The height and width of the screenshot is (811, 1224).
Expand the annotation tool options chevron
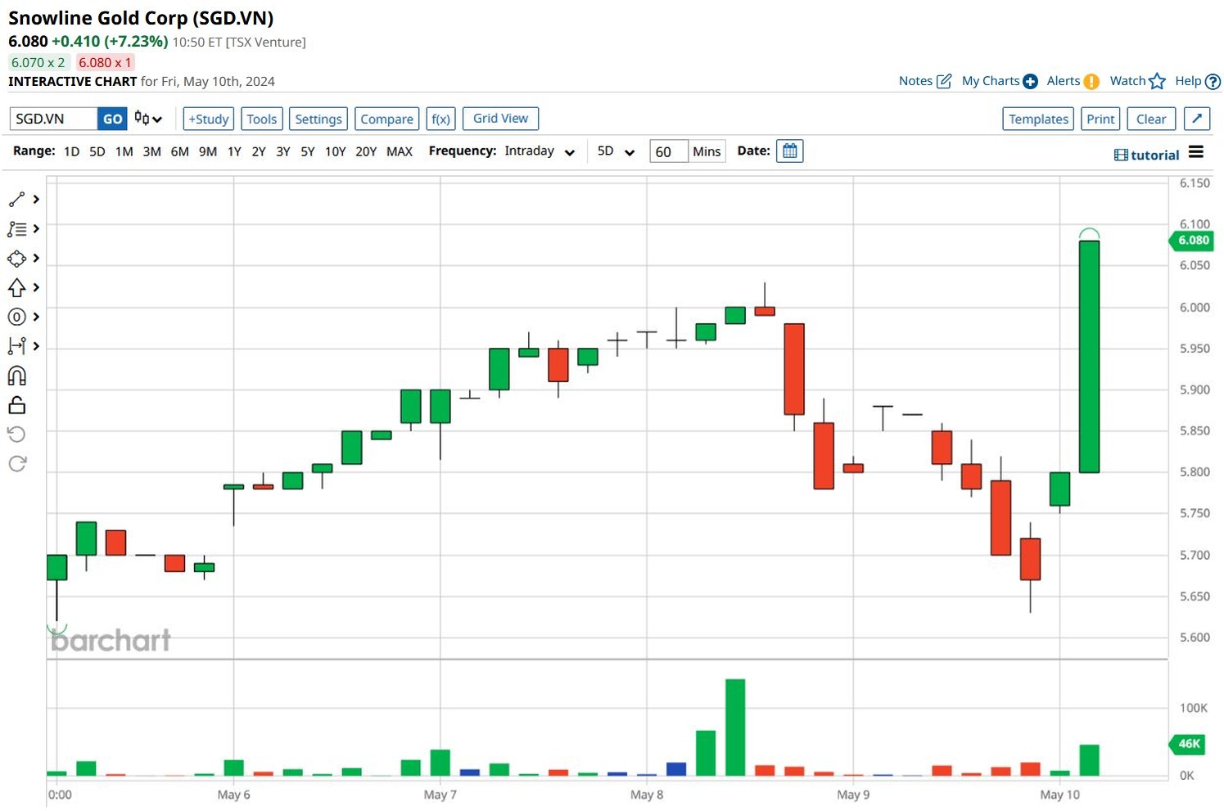36,318
